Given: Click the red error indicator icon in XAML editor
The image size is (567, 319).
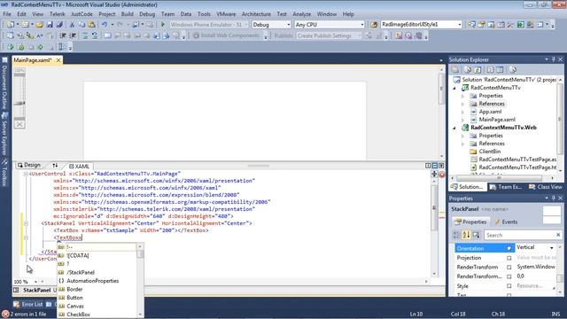Looking at the screenshot, I should tap(442, 175).
